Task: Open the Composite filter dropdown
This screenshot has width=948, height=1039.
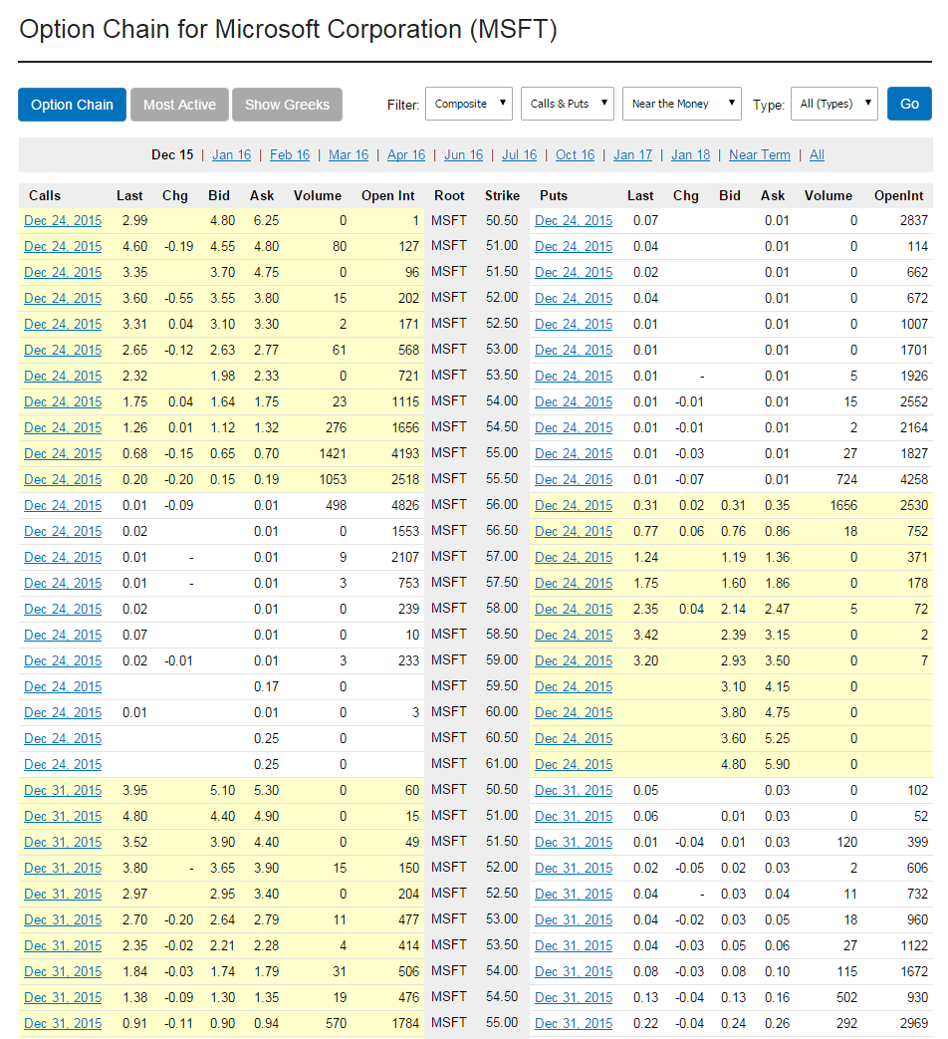Action: pos(468,104)
